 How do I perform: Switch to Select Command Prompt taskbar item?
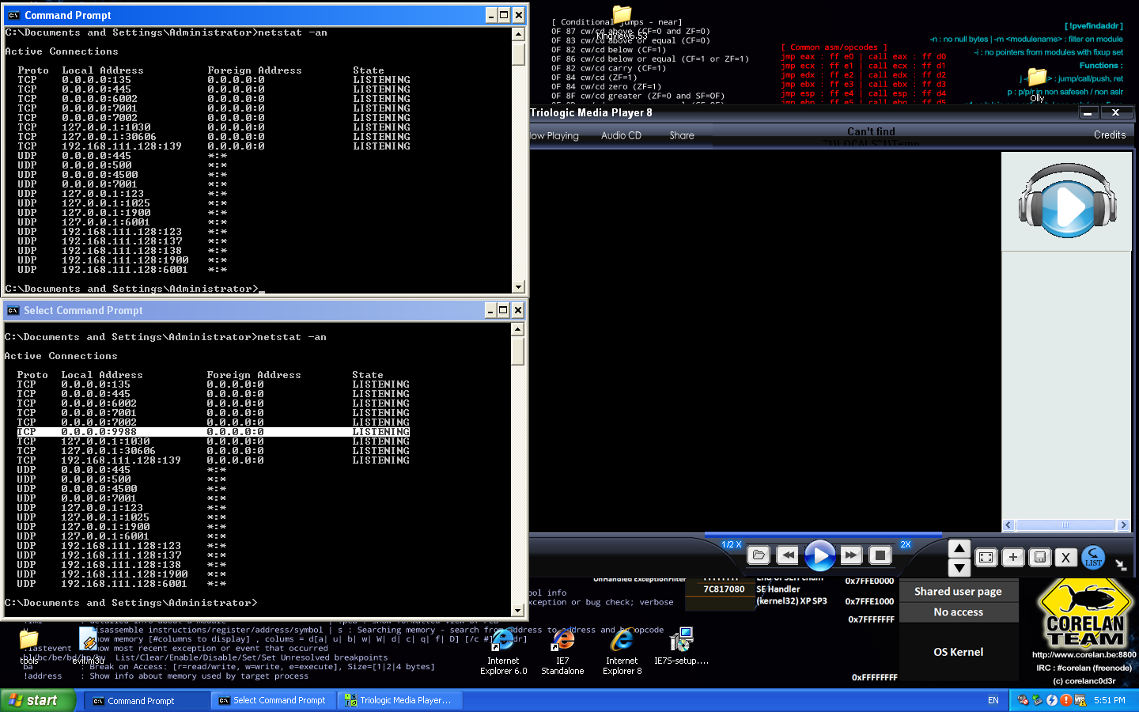pos(274,701)
